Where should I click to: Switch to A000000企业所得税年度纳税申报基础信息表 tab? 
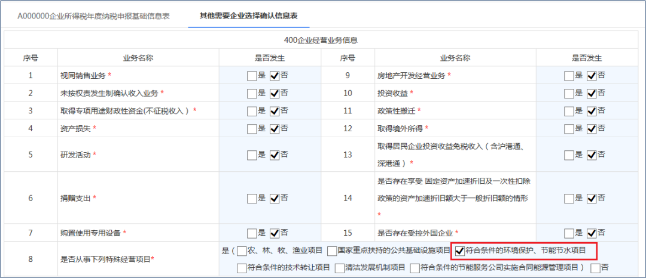click(x=93, y=17)
